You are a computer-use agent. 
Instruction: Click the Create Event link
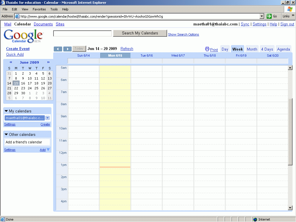click(18, 49)
